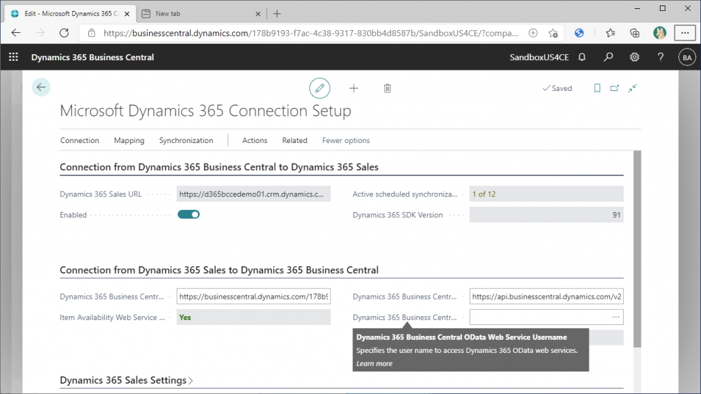Image resolution: width=701 pixels, height=394 pixels.
Task: Click the browser address bar URL
Action: click(x=311, y=33)
